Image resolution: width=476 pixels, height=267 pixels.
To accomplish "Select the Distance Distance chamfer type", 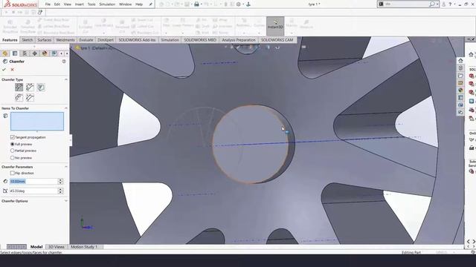I will tap(30, 88).
